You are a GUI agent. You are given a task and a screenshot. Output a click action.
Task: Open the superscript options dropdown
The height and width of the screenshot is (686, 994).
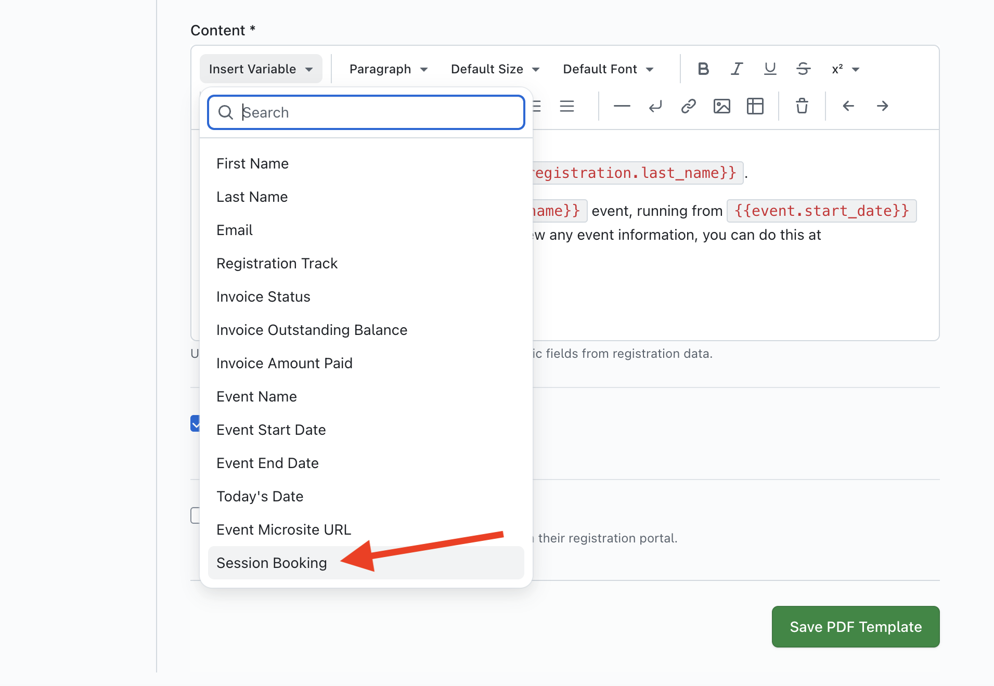[x=845, y=69]
